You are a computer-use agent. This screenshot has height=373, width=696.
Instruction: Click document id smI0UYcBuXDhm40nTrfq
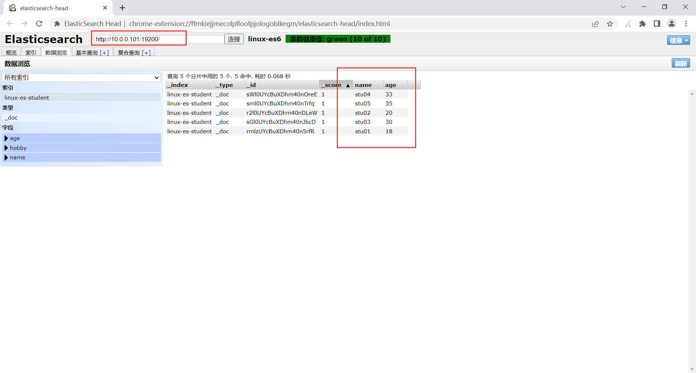point(280,104)
